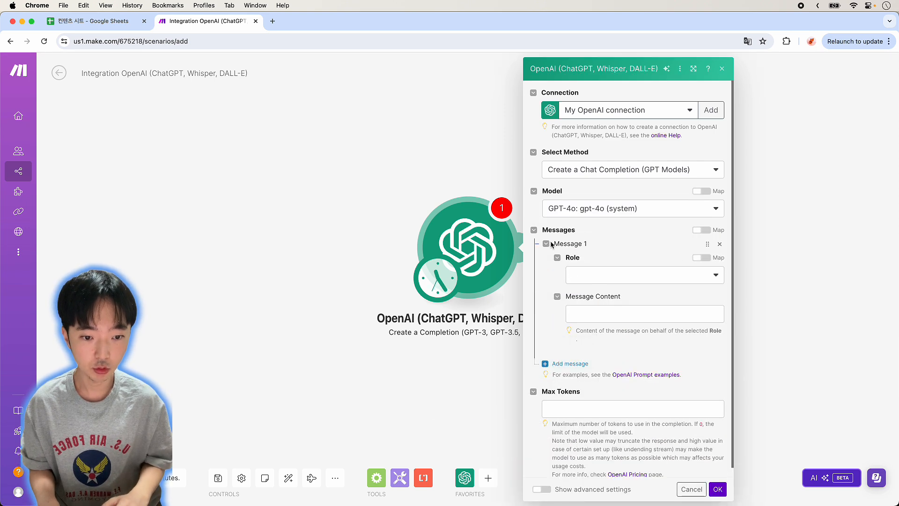This screenshot has height=506, width=899.
Task: Click the bookmark star in address bar
Action: click(763, 41)
